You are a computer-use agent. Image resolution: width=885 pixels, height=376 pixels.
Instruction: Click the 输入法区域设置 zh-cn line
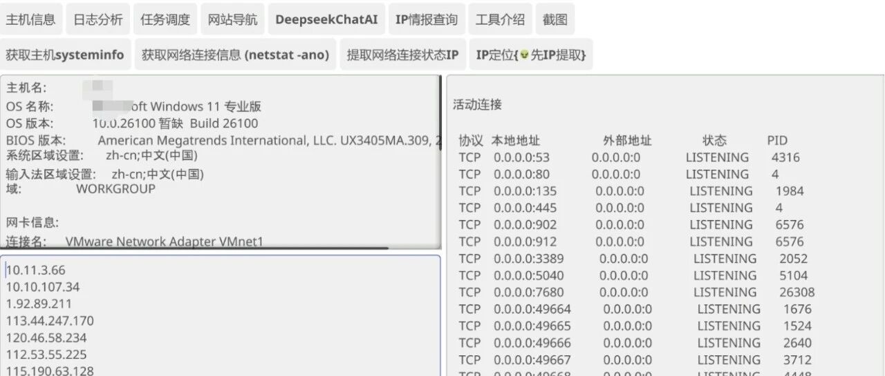pos(105,174)
